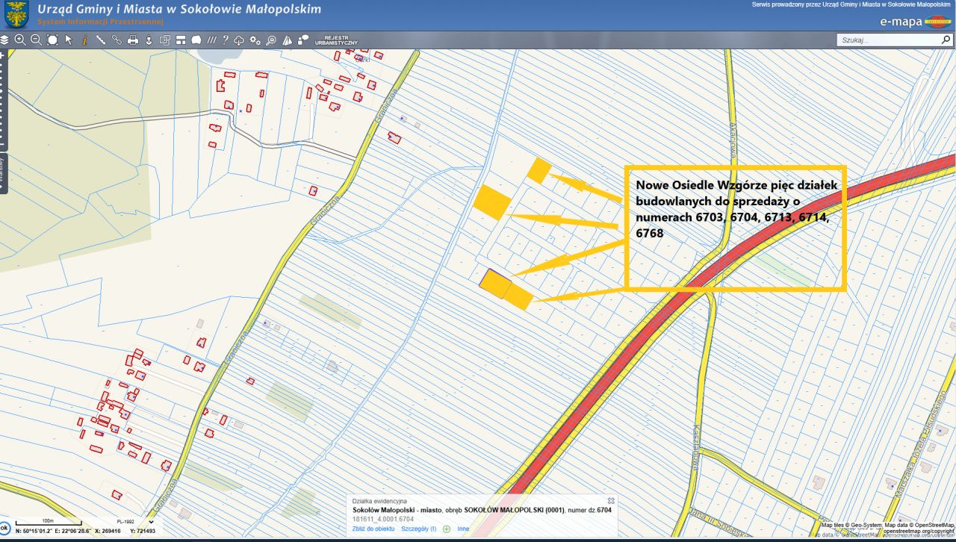Screen dimensions: 956x542
Task: Open the panel layout tool
Action: point(181,40)
